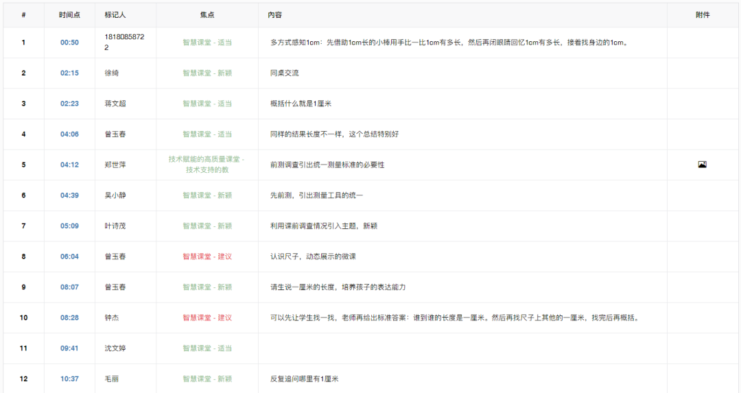This screenshot has width=741, height=393.
Task: Click the 技术赋能的高质量课堂 focus label
Action: tap(207, 160)
